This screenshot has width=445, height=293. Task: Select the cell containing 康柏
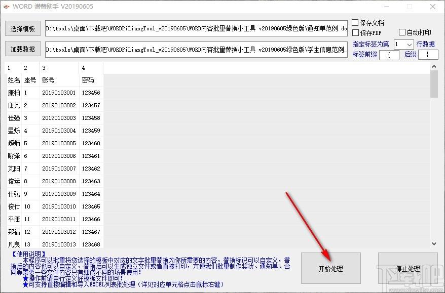tap(12, 93)
